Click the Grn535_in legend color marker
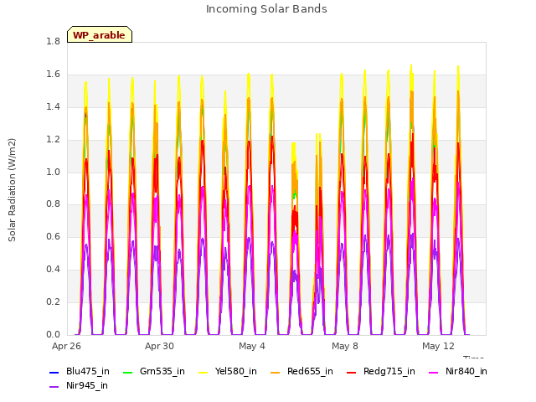Screen dimensions: 536x402 127,372
